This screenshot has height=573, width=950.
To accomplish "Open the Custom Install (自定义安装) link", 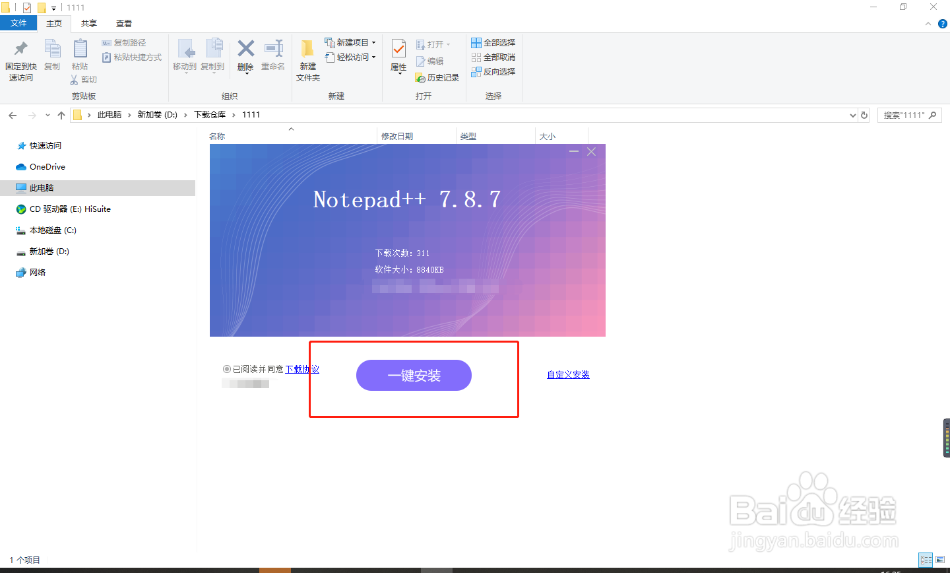I will pyautogui.click(x=568, y=374).
